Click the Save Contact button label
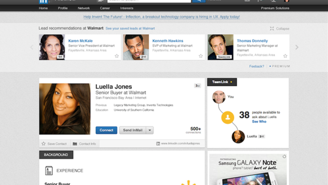The height and width of the screenshot is (185, 328). 57,144
